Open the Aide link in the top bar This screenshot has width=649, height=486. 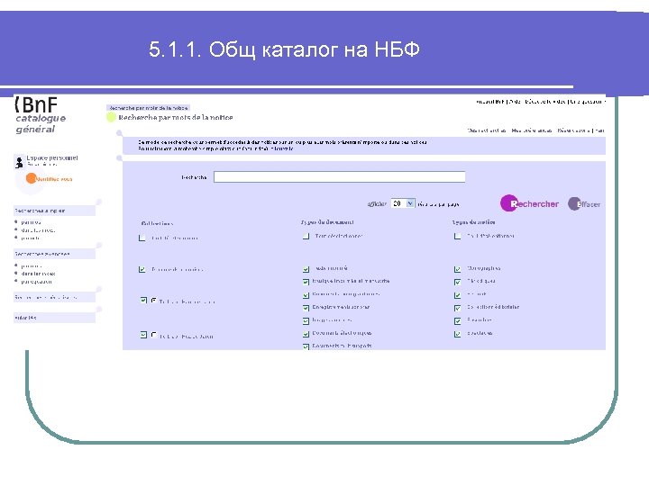[x=516, y=101]
